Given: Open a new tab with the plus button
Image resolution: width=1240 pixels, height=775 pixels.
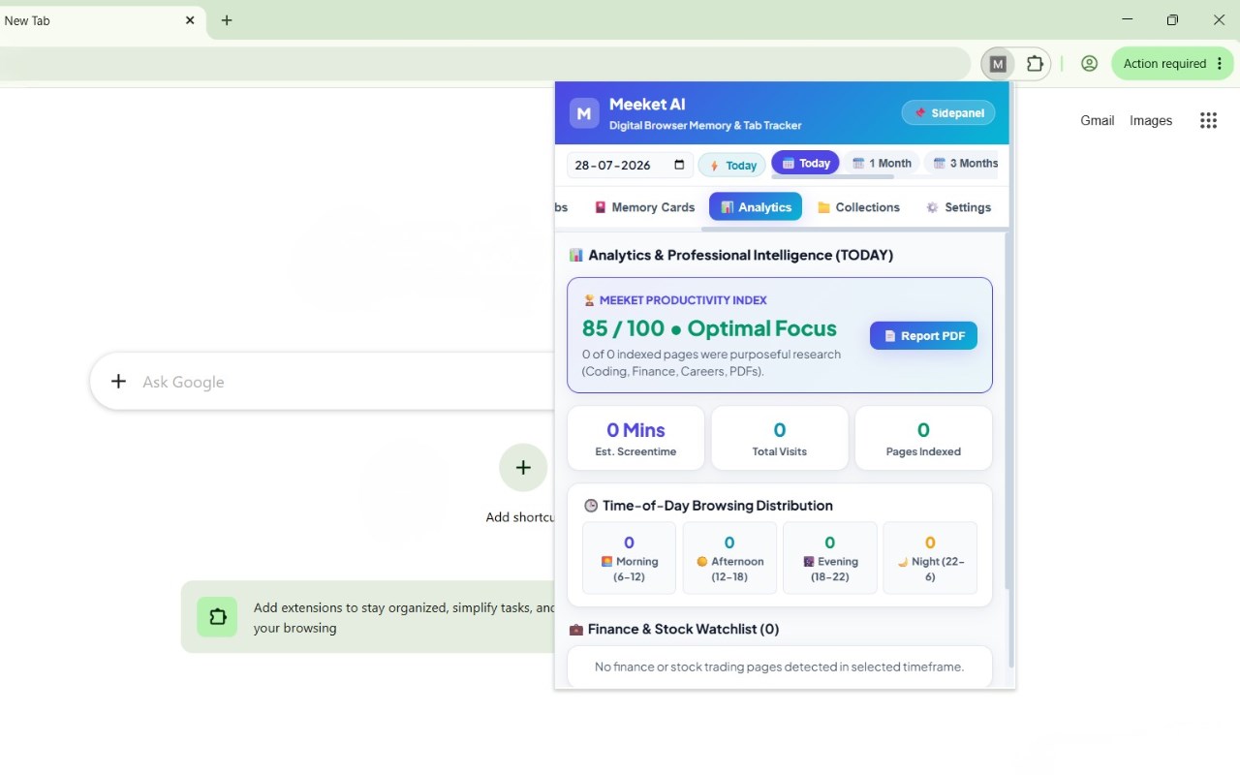Looking at the screenshot, I should (x=227, y=20).
